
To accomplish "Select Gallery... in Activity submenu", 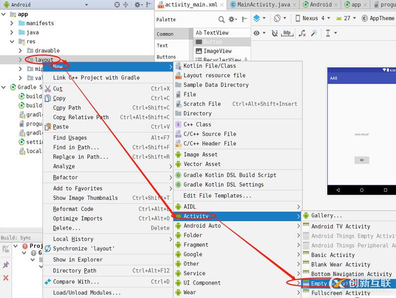I will (349, 216).
